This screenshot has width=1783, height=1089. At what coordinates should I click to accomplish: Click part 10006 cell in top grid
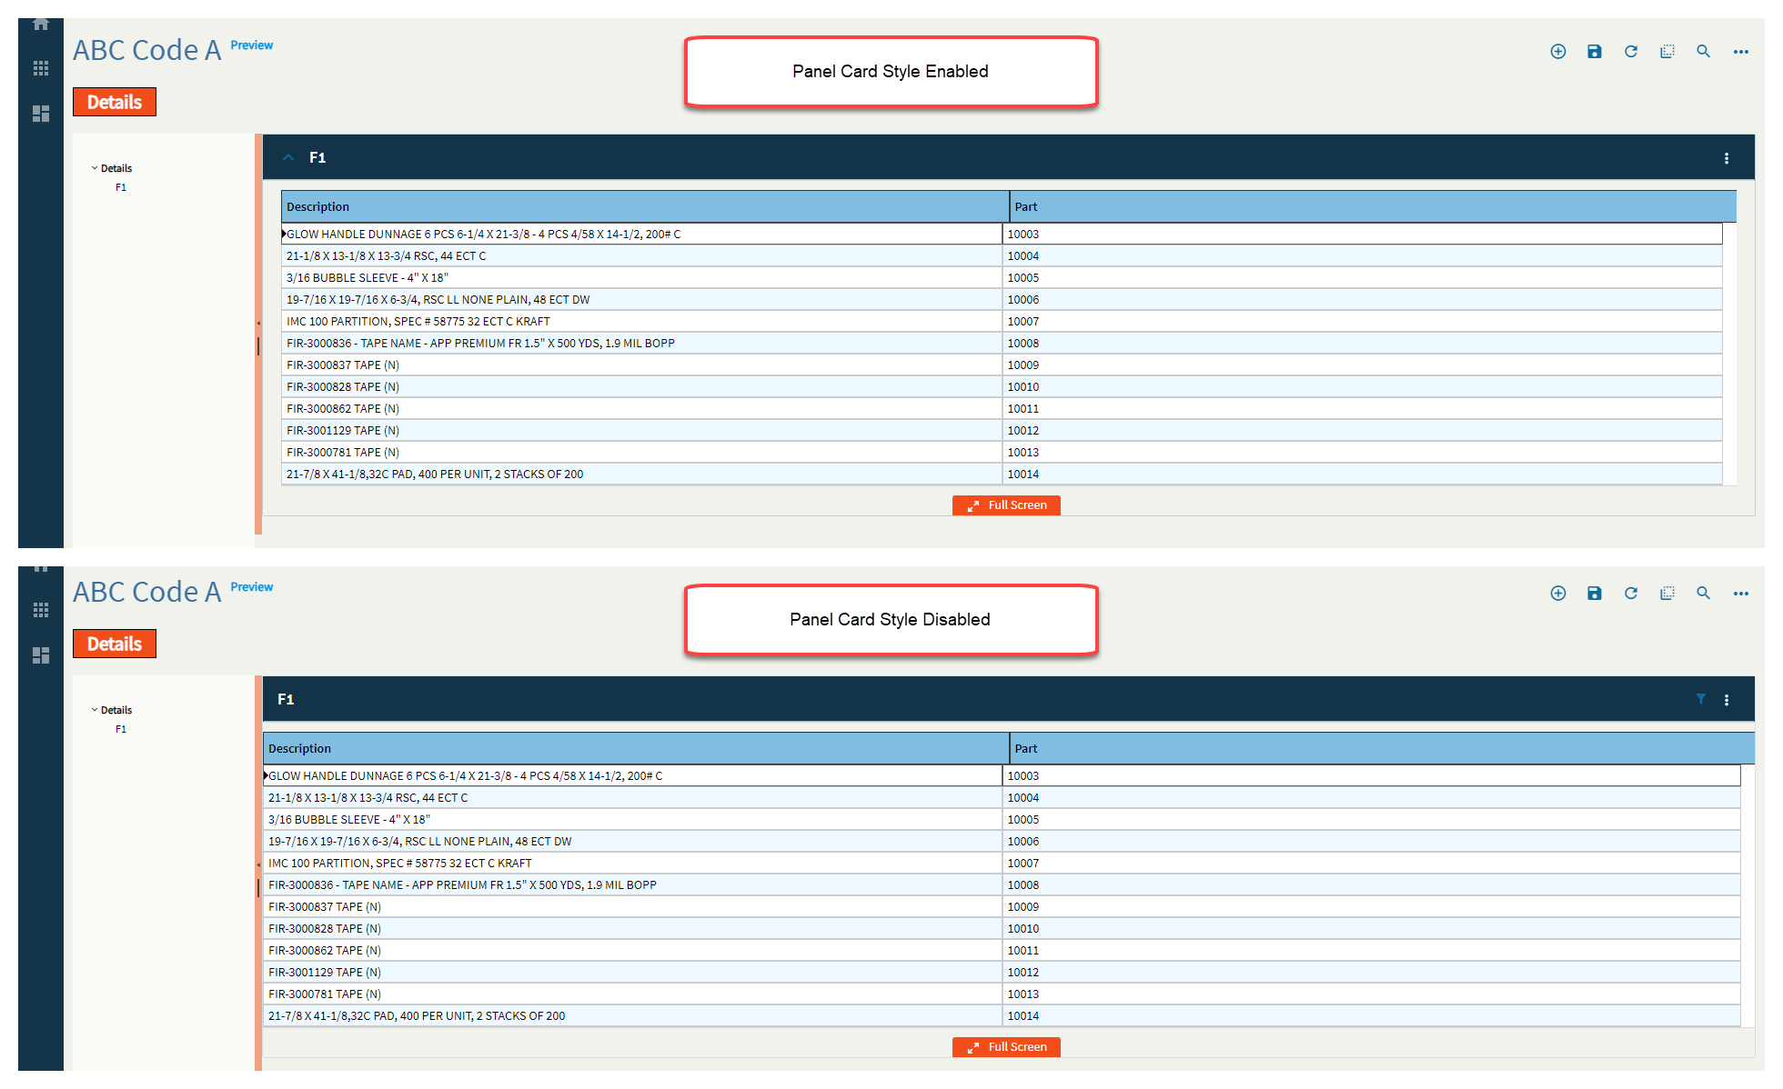pos(1363,299)
